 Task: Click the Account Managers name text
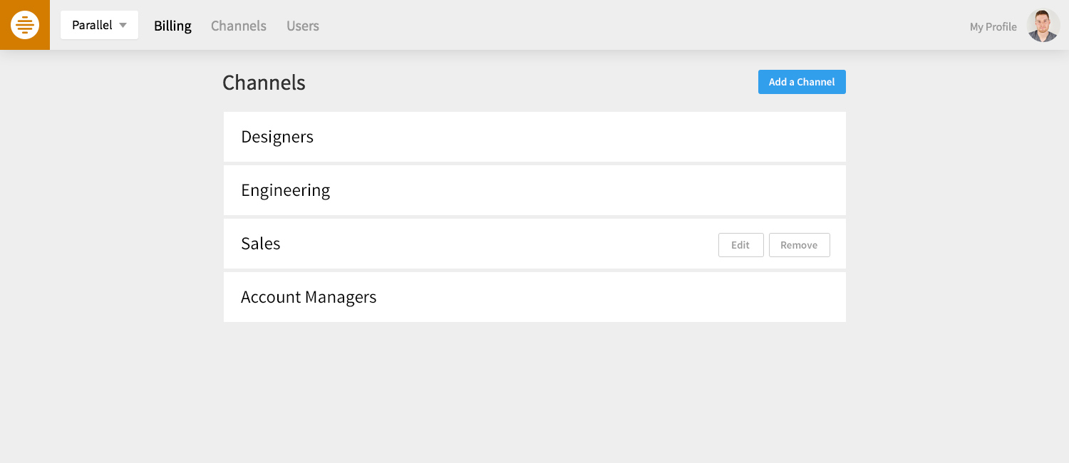point(309,298)
